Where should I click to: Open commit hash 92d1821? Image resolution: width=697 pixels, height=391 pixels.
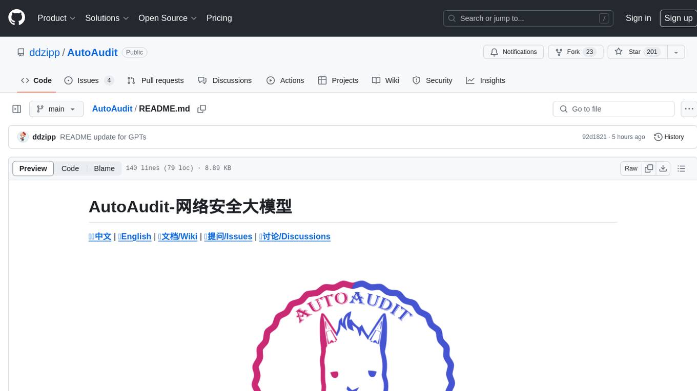594,137
